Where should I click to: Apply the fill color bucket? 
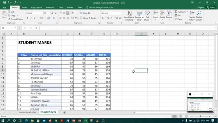[48, 18]
